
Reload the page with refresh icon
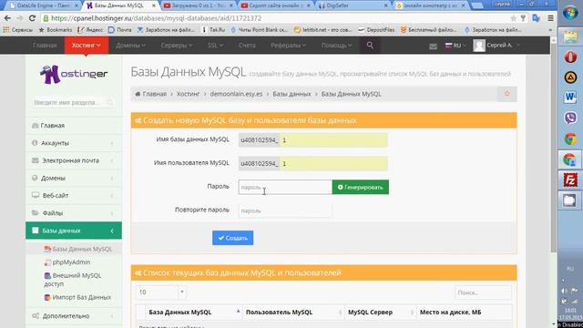(32, 18)
